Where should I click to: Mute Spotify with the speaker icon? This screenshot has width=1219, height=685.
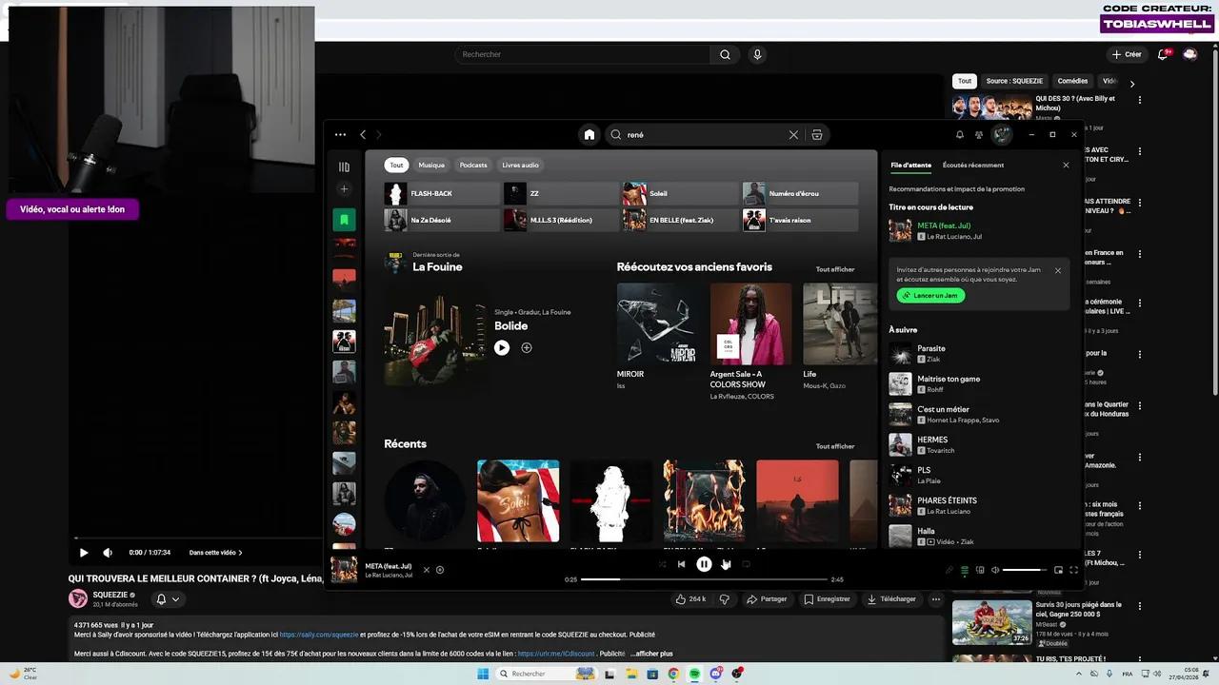pyautogui.click(x=995, y=570)
